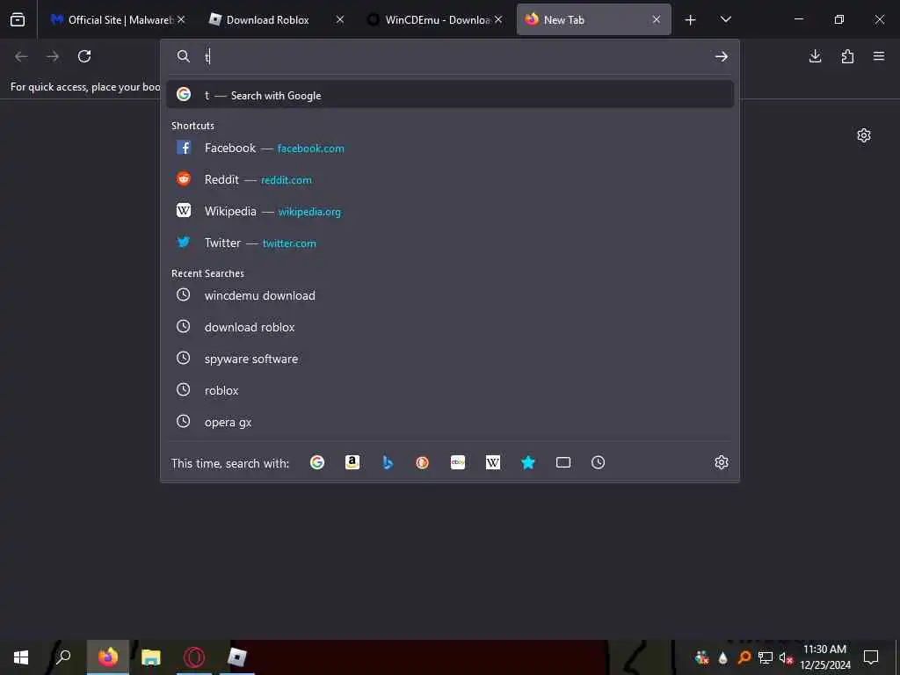Click the network tray icon
This screenshot has width=900, height=675.
[x=766, y=657]
